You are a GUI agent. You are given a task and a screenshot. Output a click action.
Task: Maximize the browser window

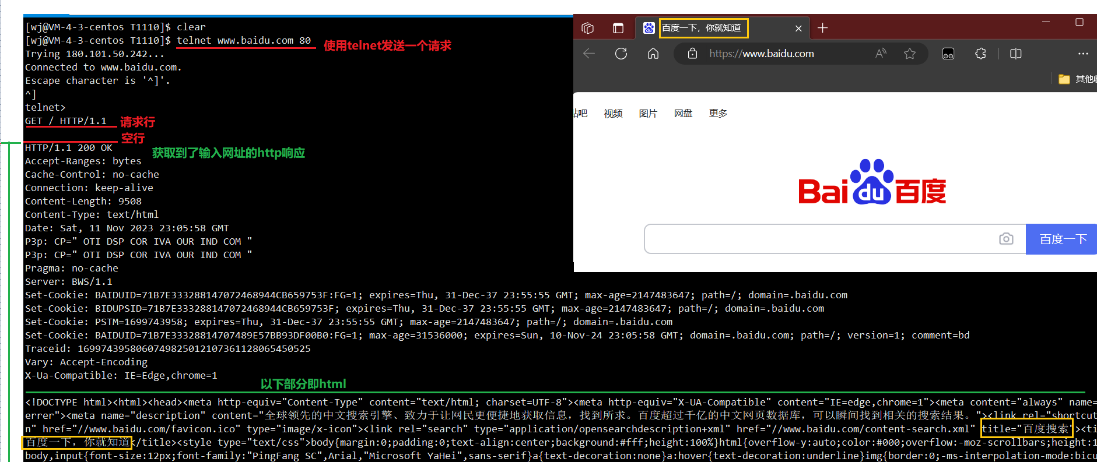1080,22
